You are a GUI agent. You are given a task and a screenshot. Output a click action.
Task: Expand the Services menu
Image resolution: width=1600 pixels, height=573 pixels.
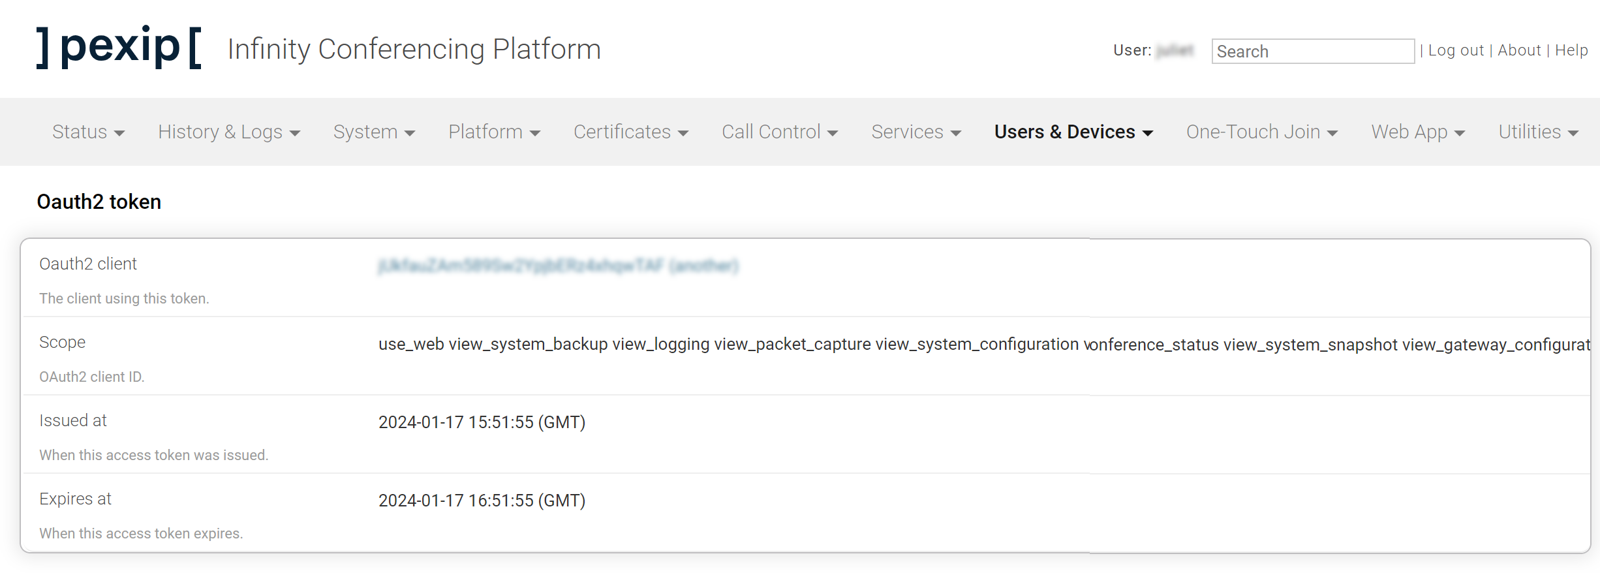point(915,132)
